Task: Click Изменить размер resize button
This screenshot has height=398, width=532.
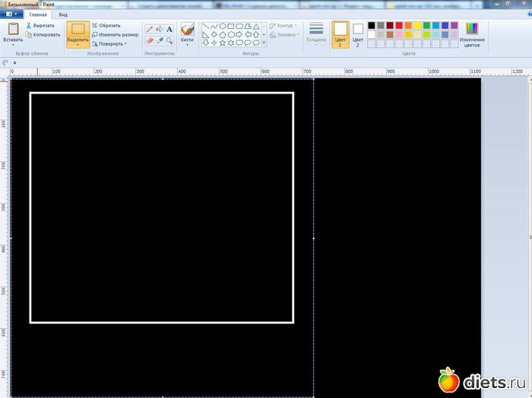Action: pyautogui.click(x=118, y=34)
